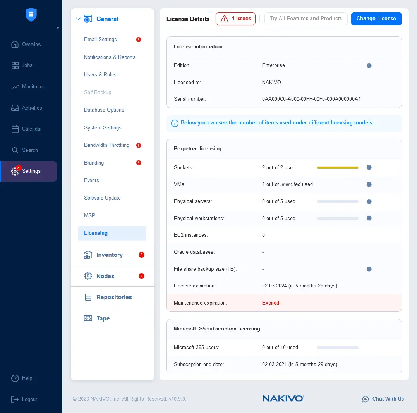Collapse the General section chevron
417x413 pixels.
coord(78,19)
